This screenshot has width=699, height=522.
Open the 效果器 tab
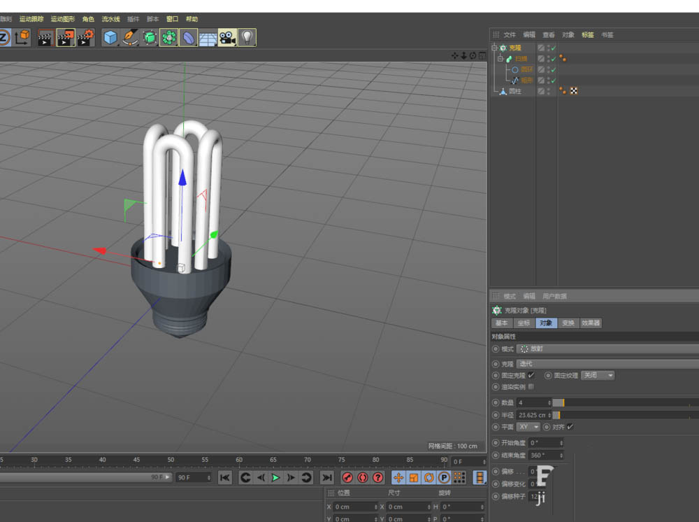(x=591, y=323)
